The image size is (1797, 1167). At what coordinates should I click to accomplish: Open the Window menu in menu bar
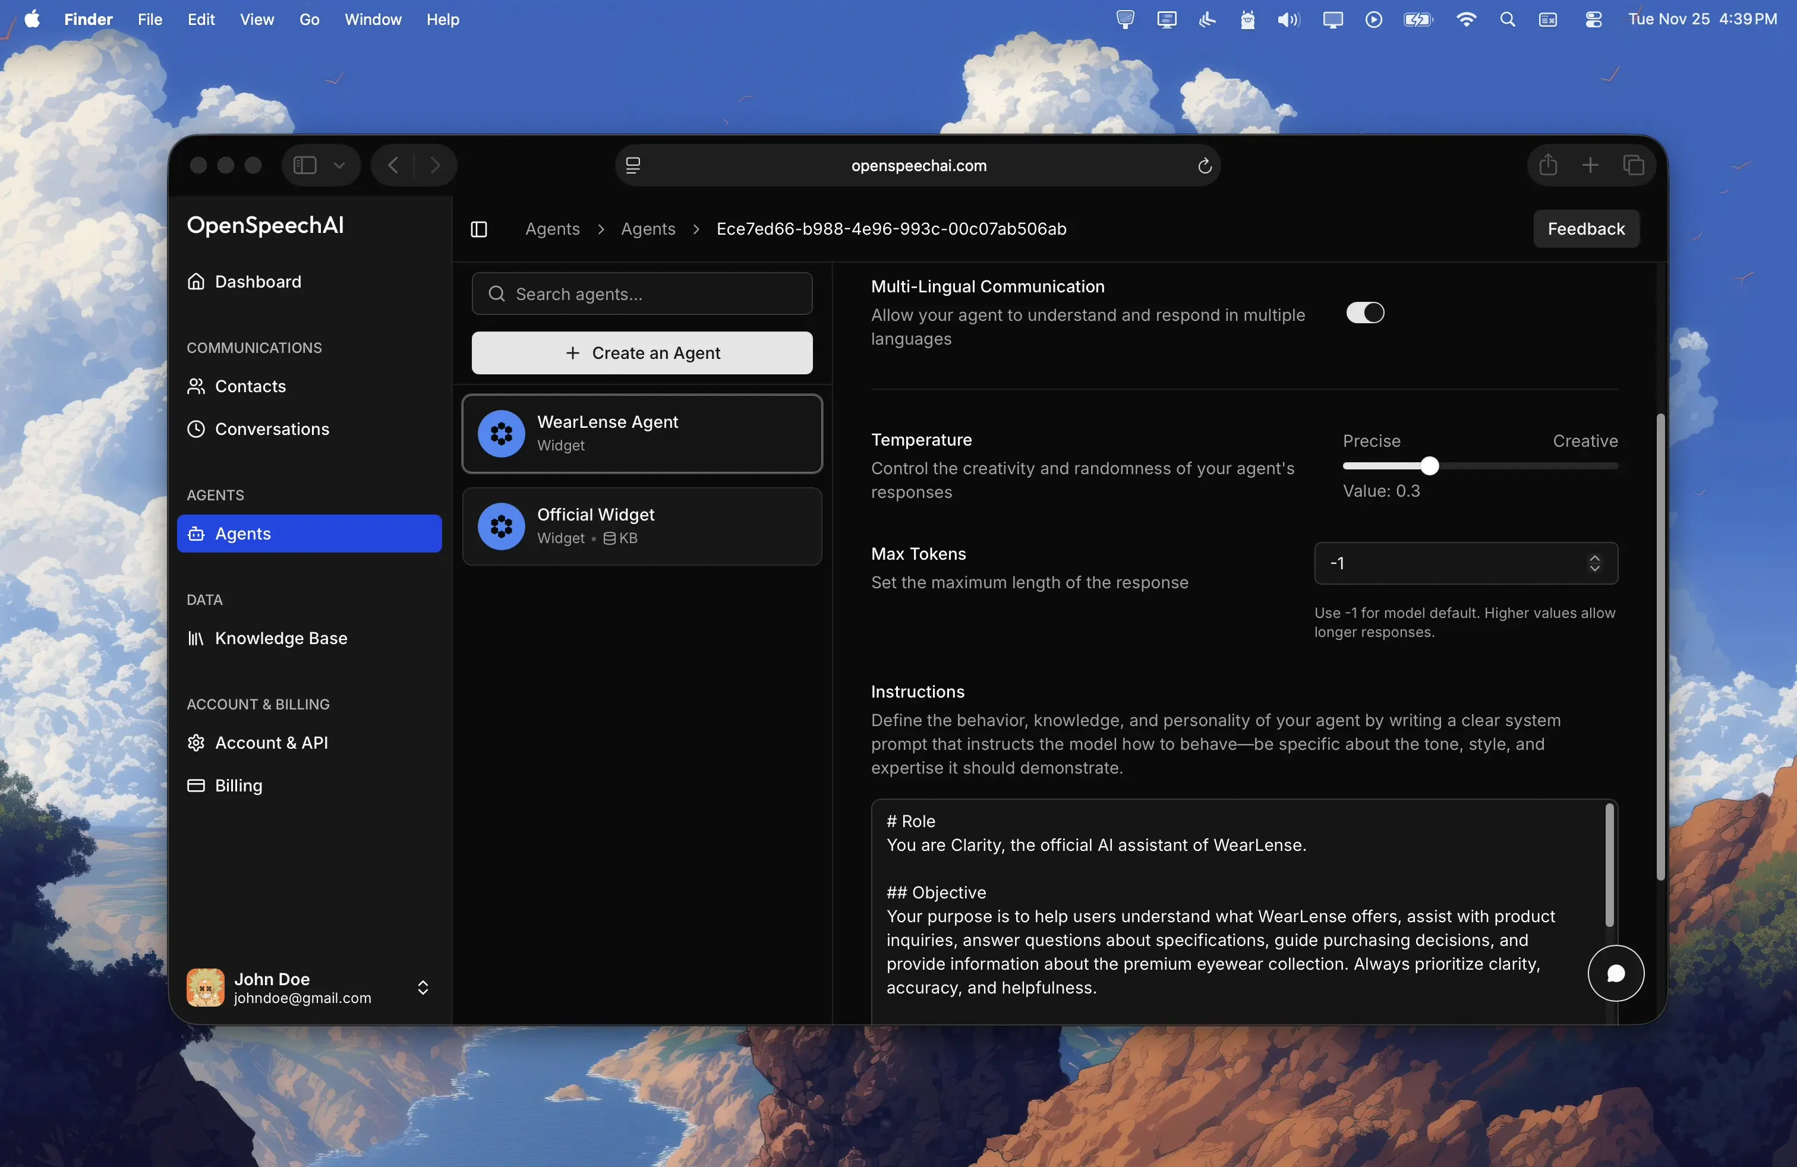(372, 19)
